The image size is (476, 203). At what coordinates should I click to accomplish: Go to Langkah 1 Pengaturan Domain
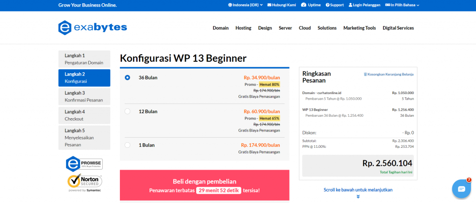click(85, 59)
